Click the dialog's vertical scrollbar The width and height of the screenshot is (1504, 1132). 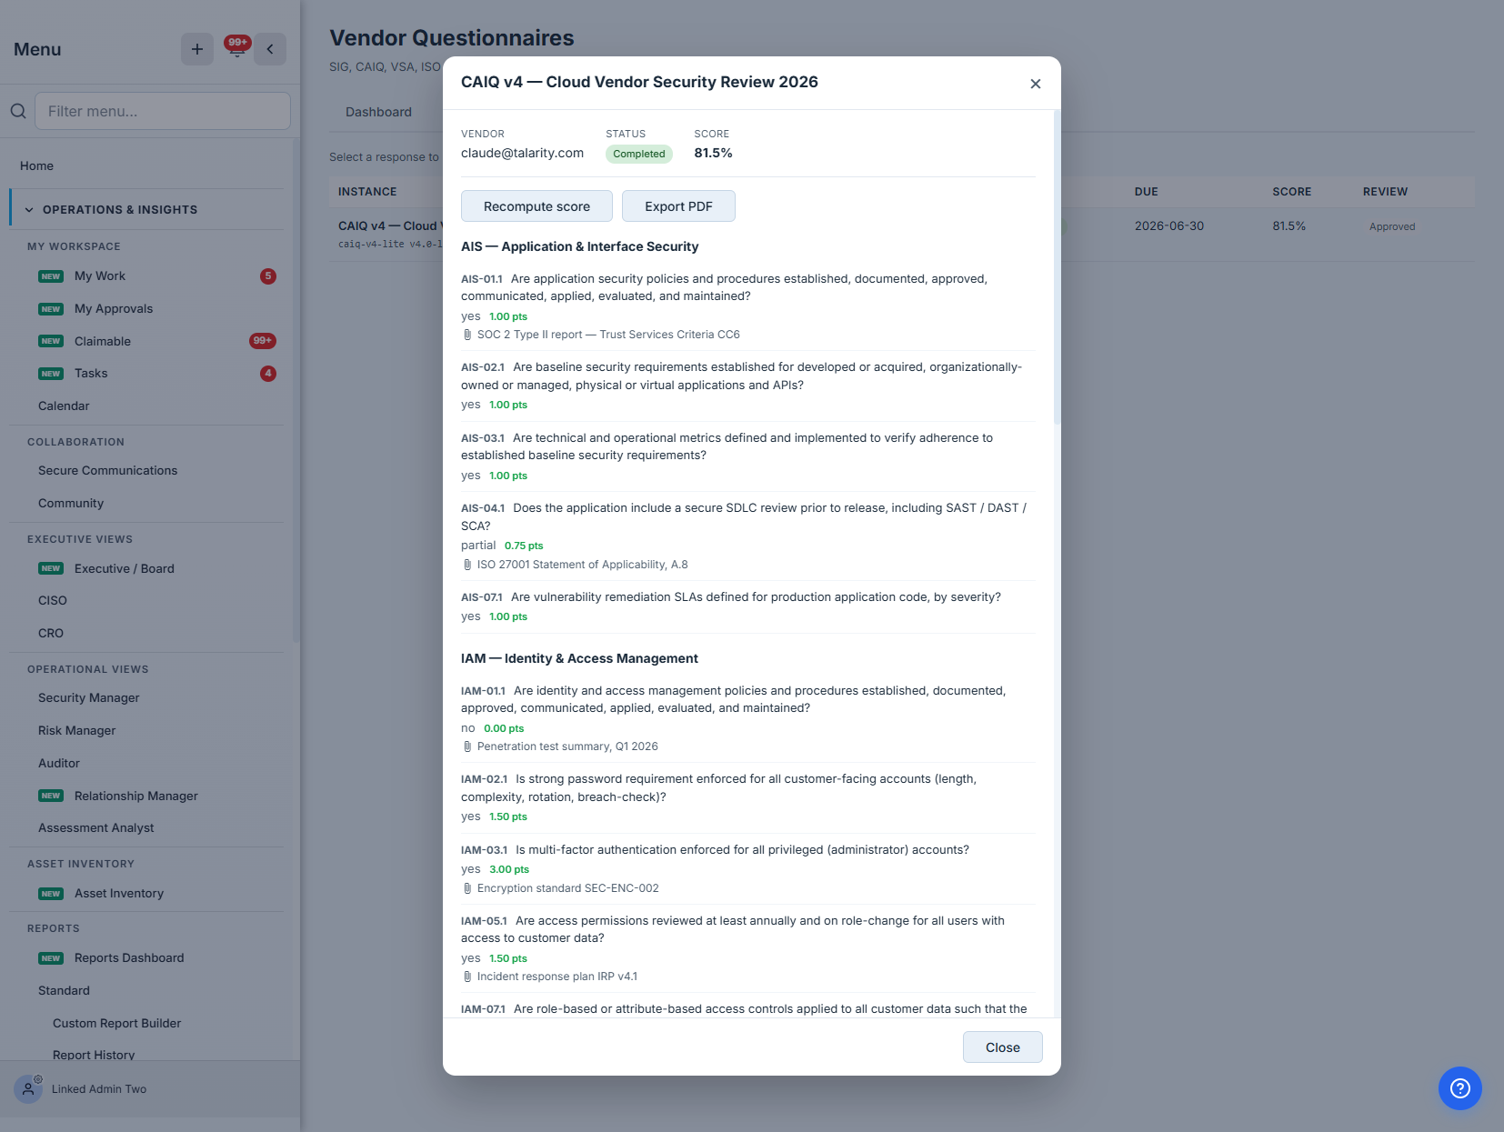(1057, 267)
